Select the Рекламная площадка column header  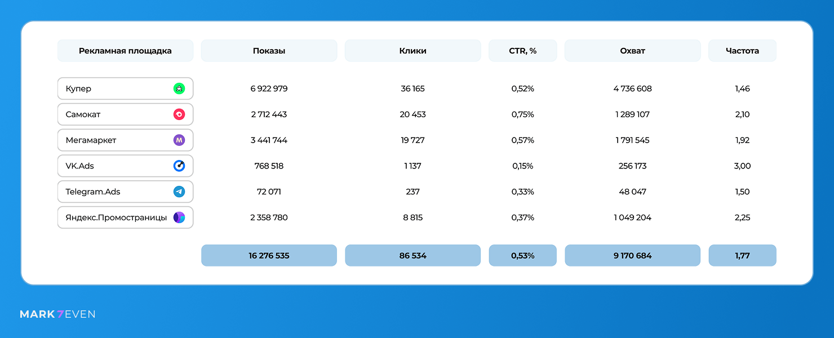pos(125,51)
